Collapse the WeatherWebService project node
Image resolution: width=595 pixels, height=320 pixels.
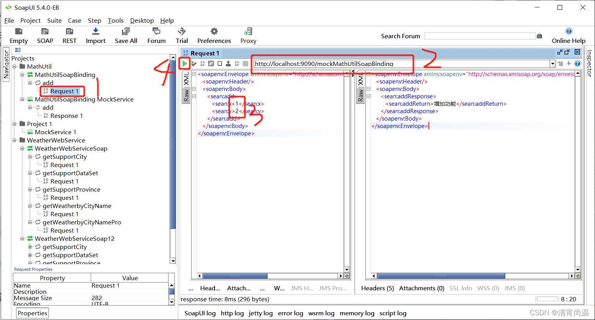[14, 140]
